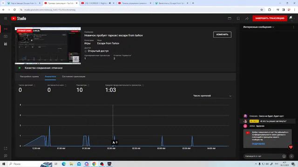Click the heart reaction icon in chat
The image size is (298, 167).
291,147
